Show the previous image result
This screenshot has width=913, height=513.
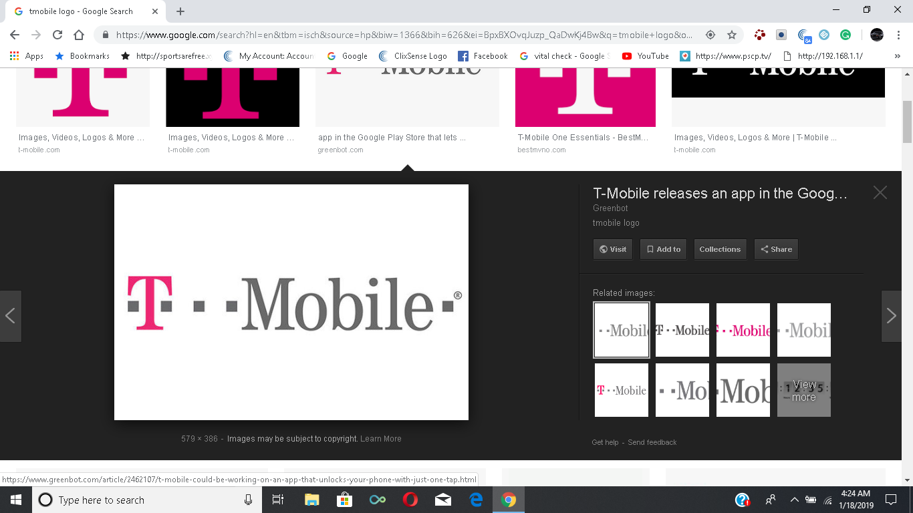click(11, 316)
